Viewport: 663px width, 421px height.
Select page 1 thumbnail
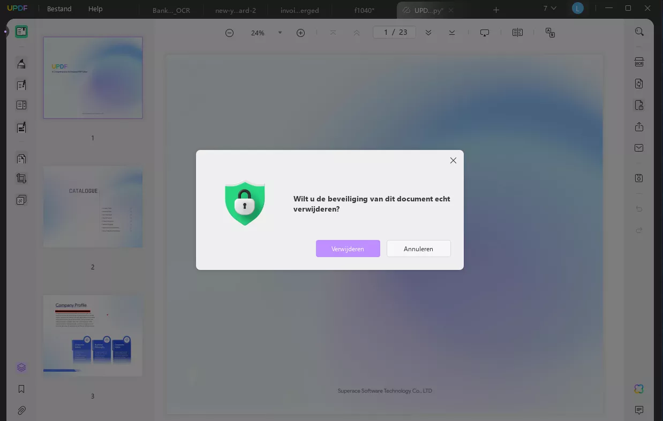(93, 78)
